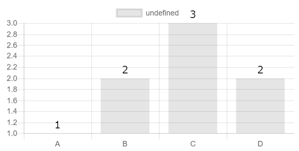Click the 1.2 y-axis tick label
Viewport: 299px width, 151px height.
click(x=12, y=123)
